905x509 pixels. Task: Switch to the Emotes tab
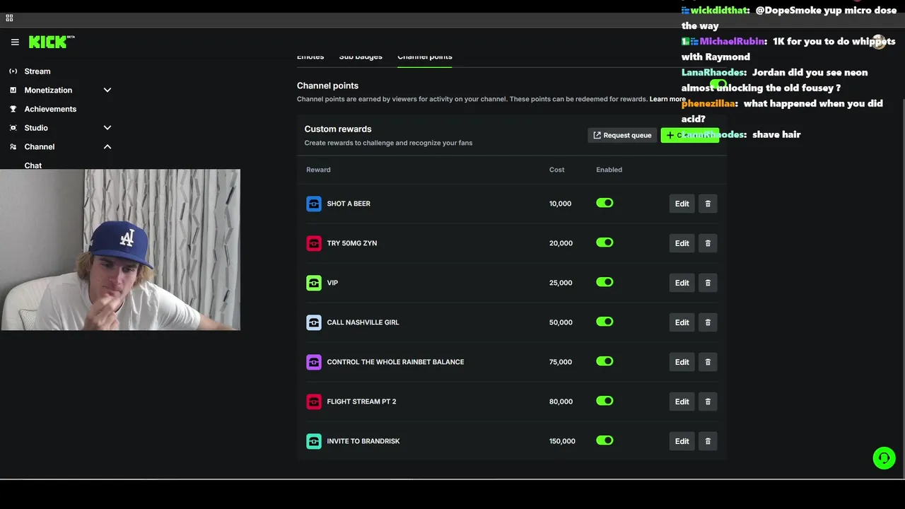(x=310, y=57)
